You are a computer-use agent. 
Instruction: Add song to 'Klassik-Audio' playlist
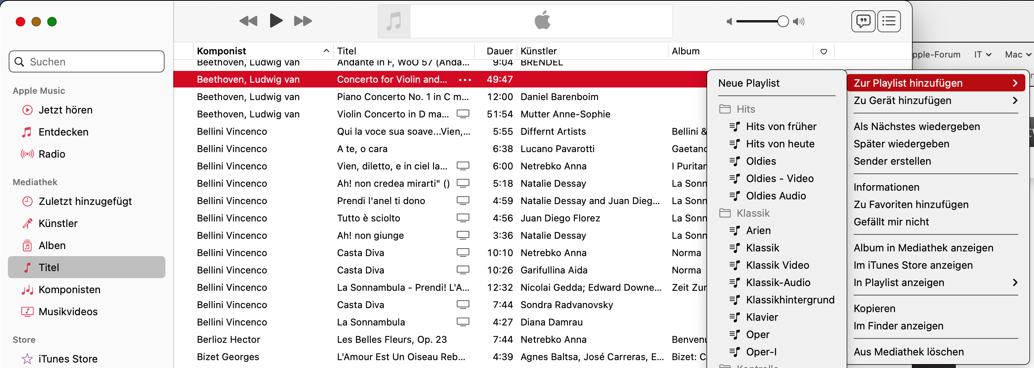pos(778,283)
